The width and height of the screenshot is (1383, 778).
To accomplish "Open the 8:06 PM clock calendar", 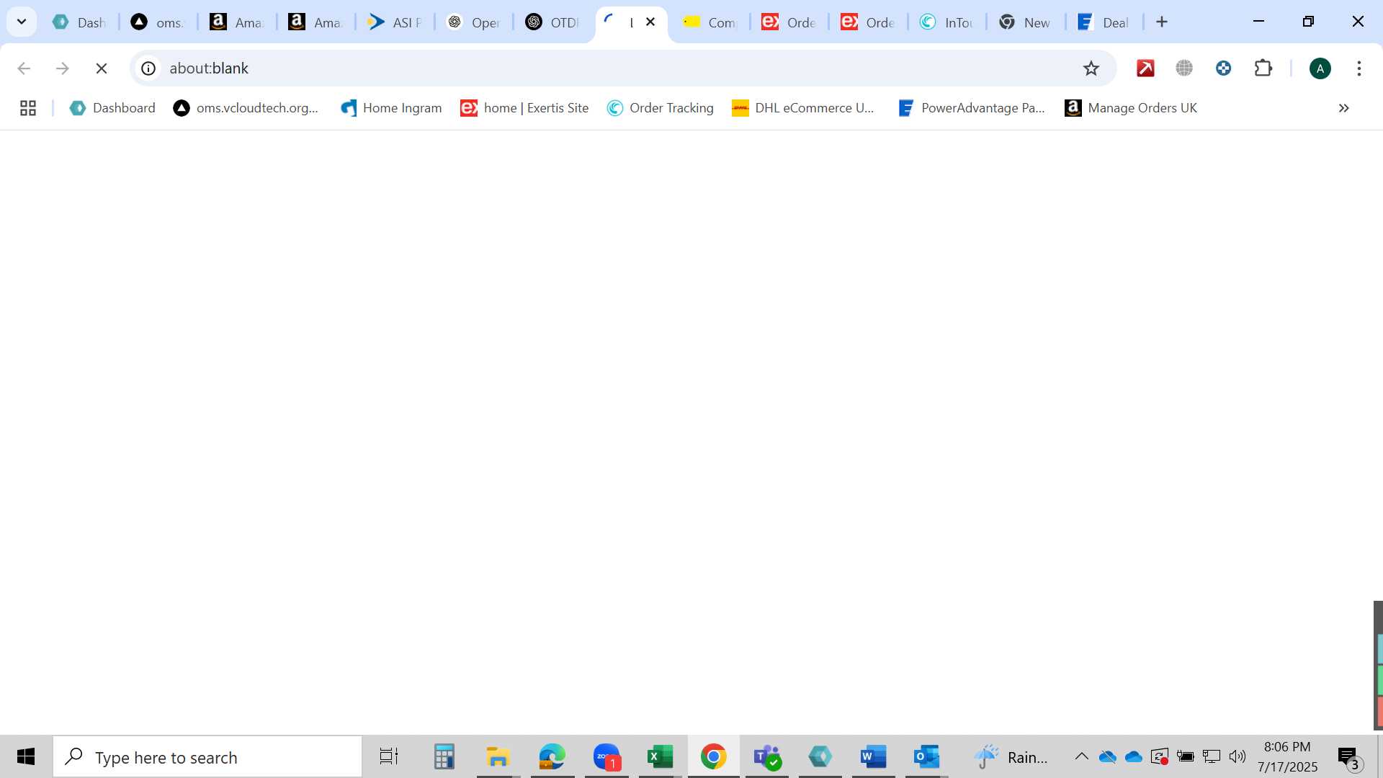I will point(1287,756).
